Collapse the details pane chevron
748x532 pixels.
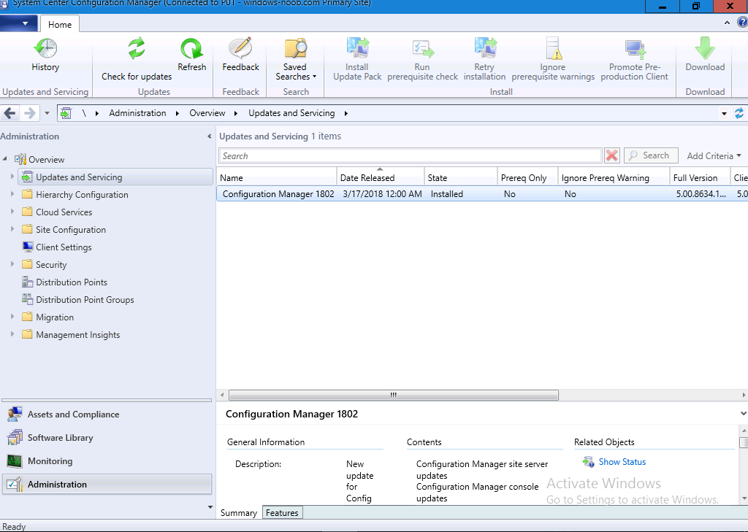pyautogui.click(x=743, y=414)
